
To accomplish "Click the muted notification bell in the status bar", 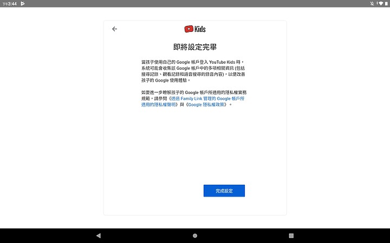I will [x=372, y=3].
